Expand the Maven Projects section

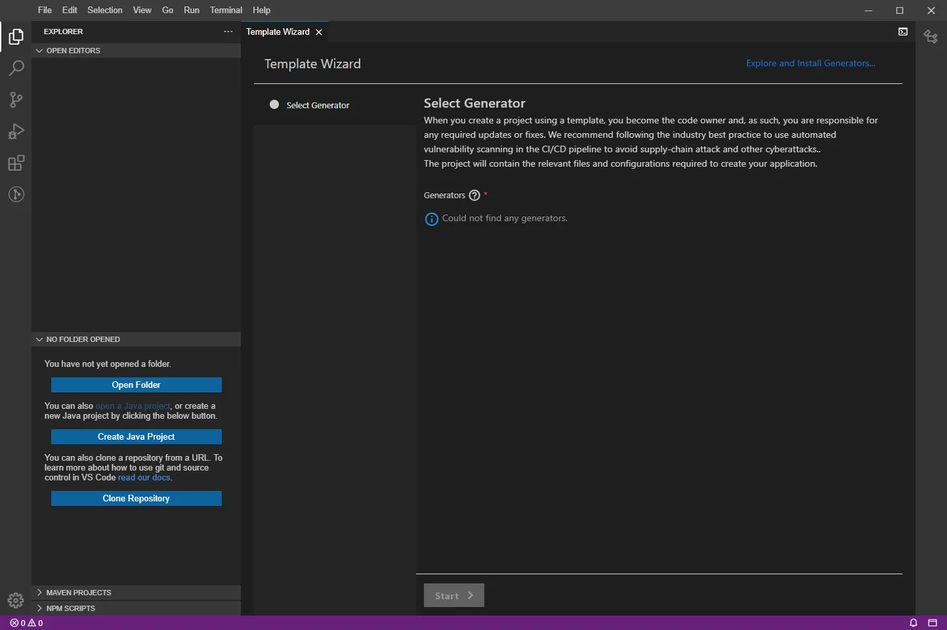click(x=78, y=593)
